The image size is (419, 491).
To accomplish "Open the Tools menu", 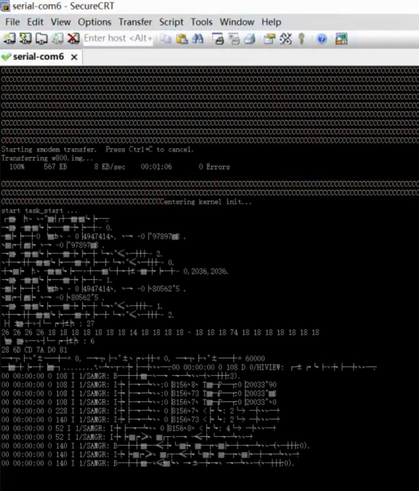I will point(201,22).
